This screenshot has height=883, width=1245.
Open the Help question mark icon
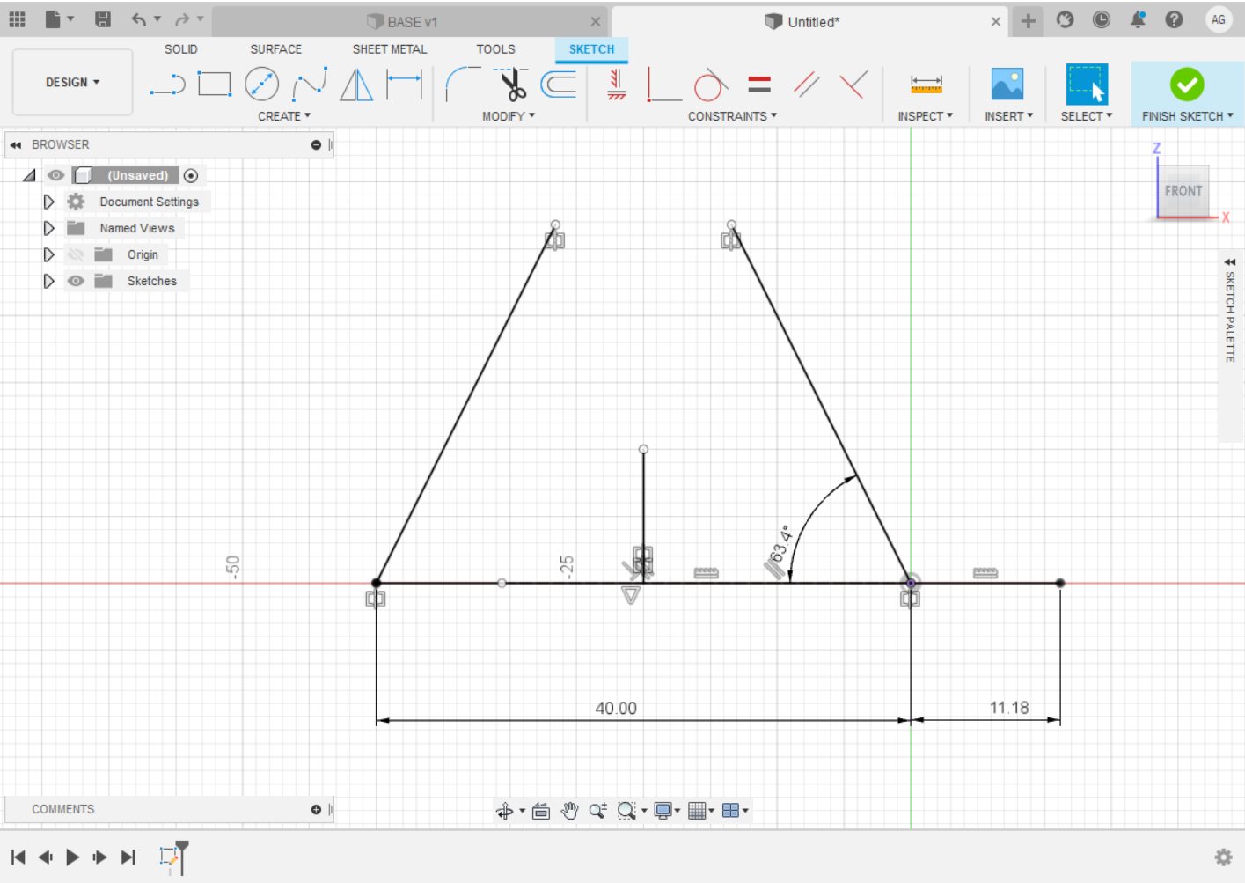pos(1174,19)
